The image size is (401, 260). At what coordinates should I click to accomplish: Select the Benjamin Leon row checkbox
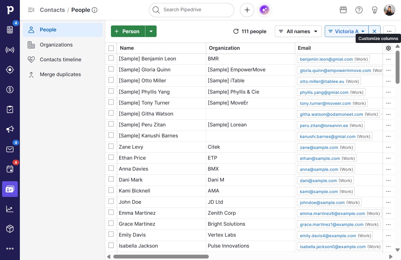tap(111, 58)
